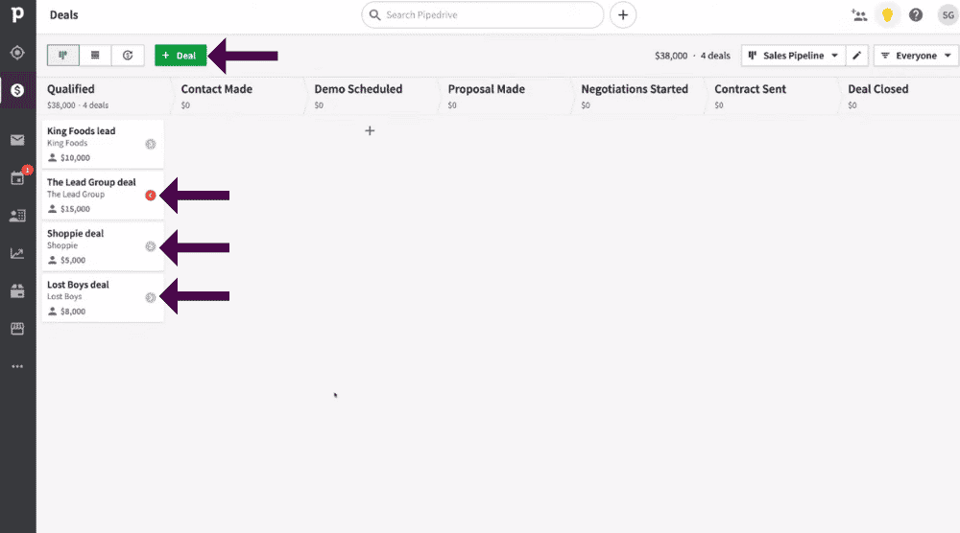
Task: Click activity status icon on King Foods lead
Action: coord(150,144)
